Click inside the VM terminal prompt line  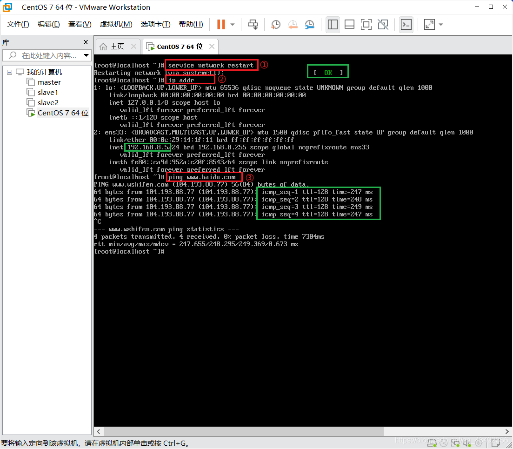tap(129, 251)
